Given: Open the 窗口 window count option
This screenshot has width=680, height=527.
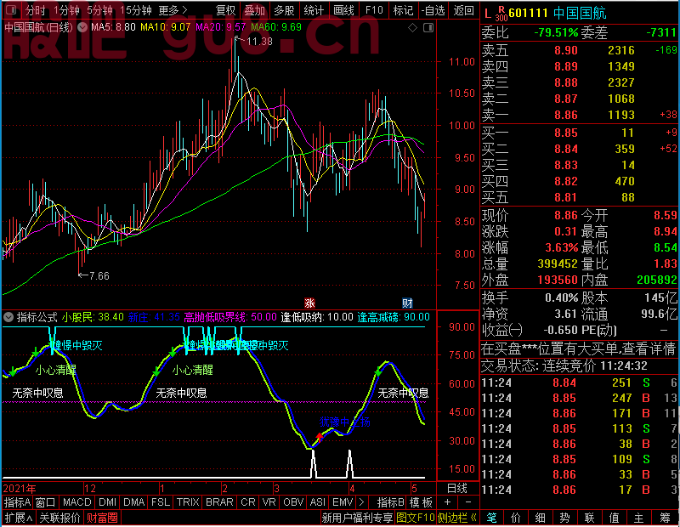Looking at the screenshot, I should [x=46, y=502].
